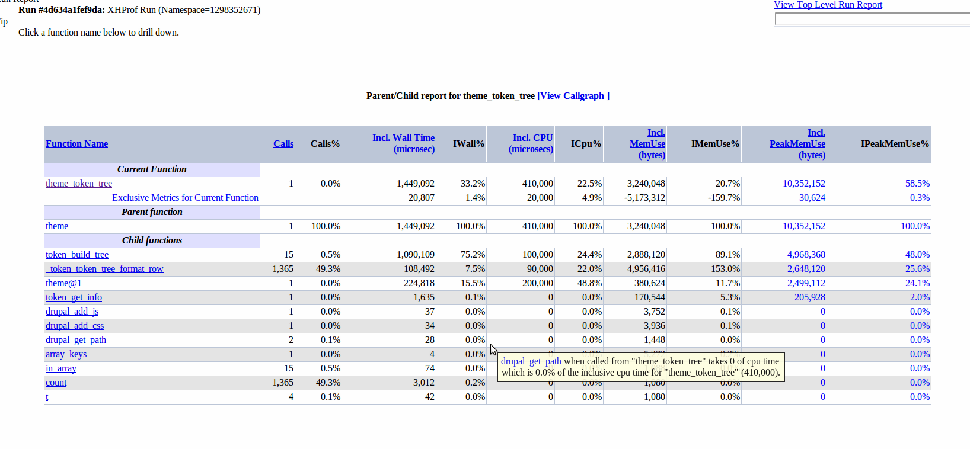Image resolution: width=970 pixels, height=449 pixels.
Task: Click exclusive IMemUse% value -159.7%
Action: point(723,198)
